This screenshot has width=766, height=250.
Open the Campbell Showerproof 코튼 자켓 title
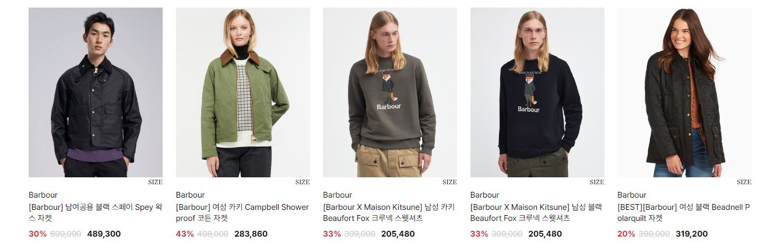[x=243, y=213]
